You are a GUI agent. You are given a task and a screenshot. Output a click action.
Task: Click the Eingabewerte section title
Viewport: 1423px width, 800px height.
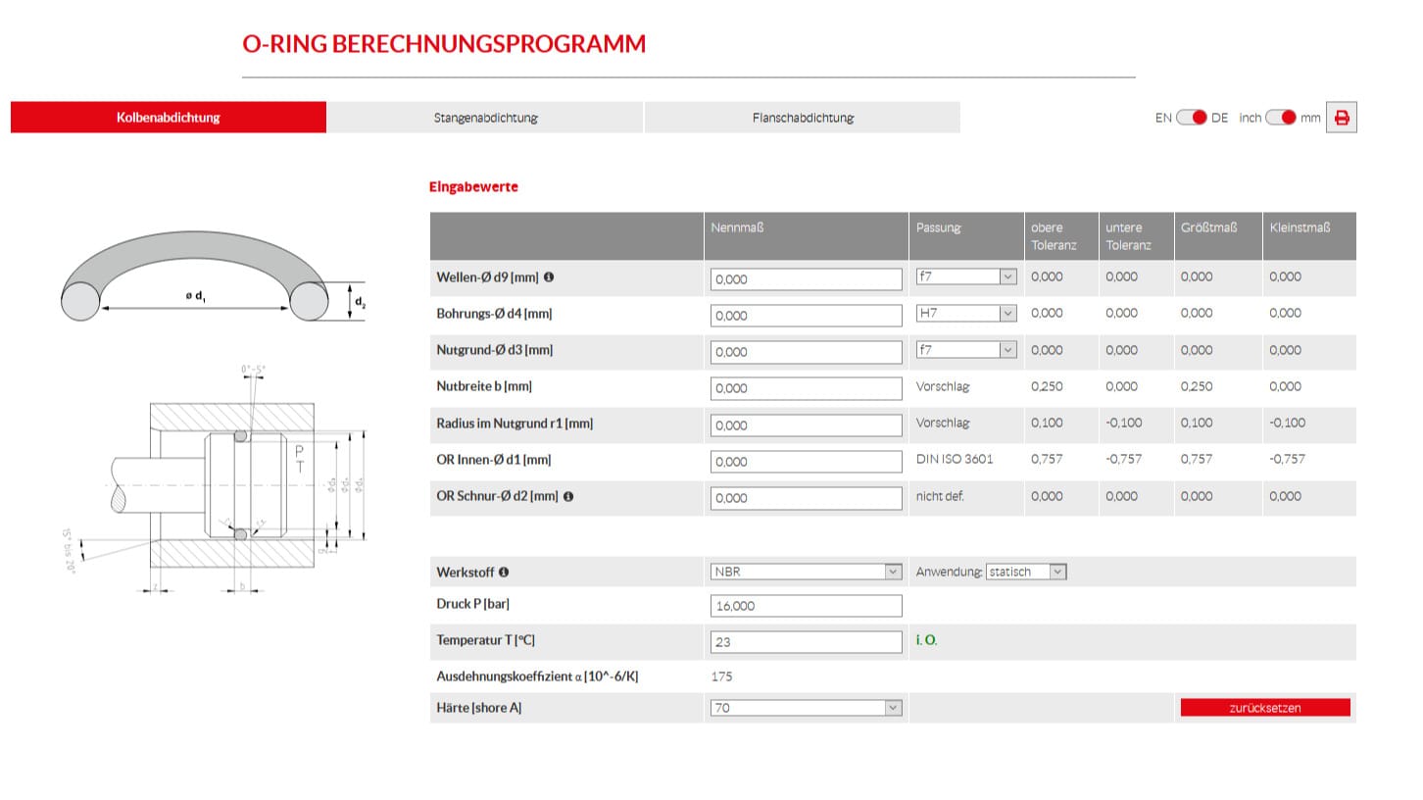(473, 186)
